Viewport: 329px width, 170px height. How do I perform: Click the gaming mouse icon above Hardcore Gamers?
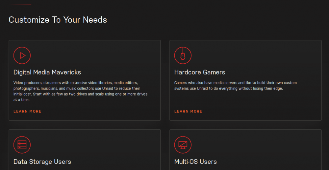pyautogui.click(x=183, y=55)
